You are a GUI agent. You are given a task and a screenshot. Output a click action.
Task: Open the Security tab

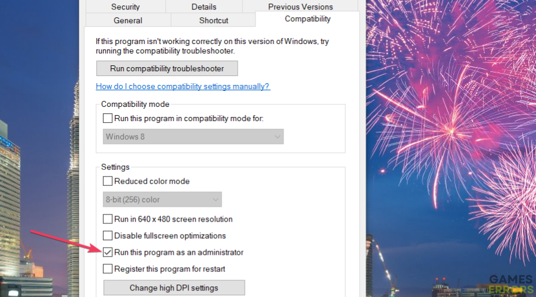tap(126, 7)
